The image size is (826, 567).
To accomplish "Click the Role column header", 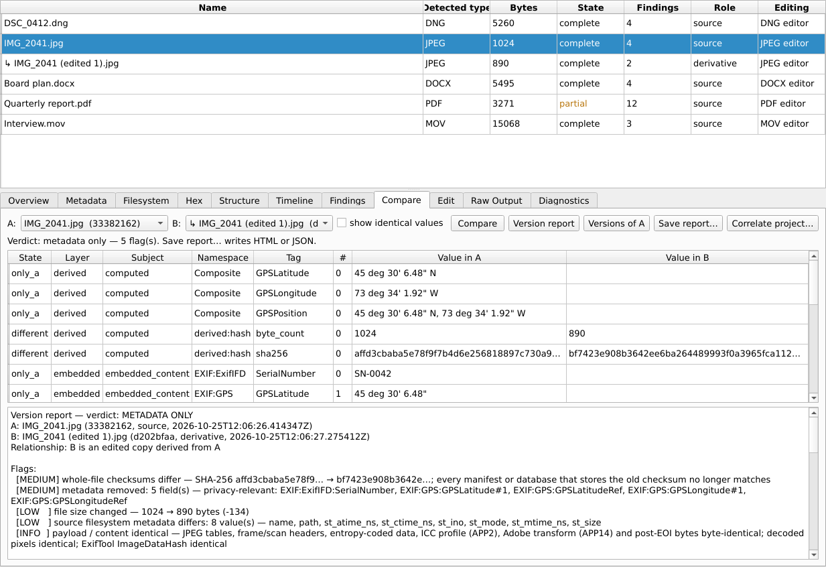I will pyautogui.click(x=725, y=7).
